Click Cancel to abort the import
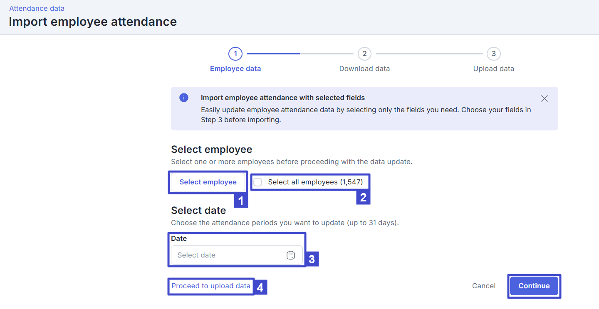The height and width of the screenshot is (309, 599). point(484,286)
